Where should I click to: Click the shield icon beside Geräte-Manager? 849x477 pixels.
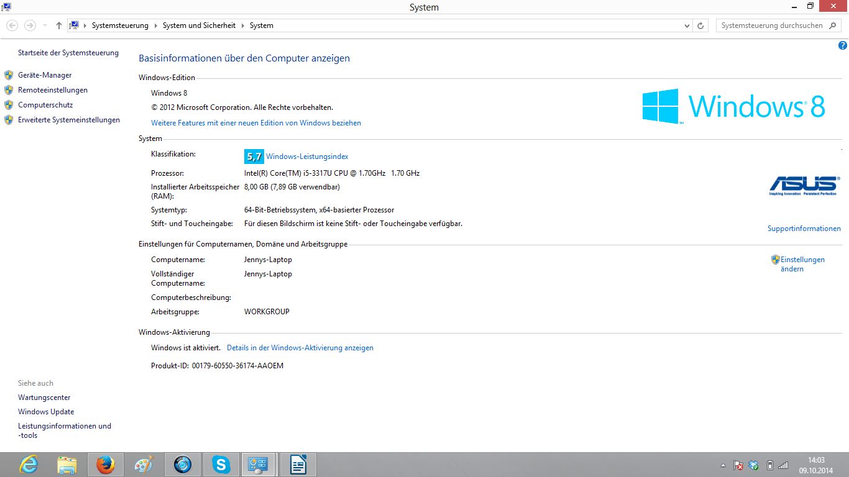9,75
